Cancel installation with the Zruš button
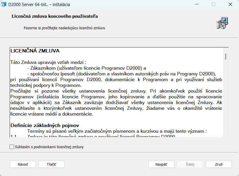Screen dimensions: 239x176 coord(219,164)
